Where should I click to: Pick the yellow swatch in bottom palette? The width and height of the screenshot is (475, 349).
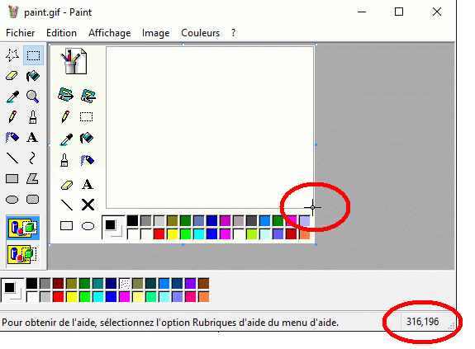72,297
